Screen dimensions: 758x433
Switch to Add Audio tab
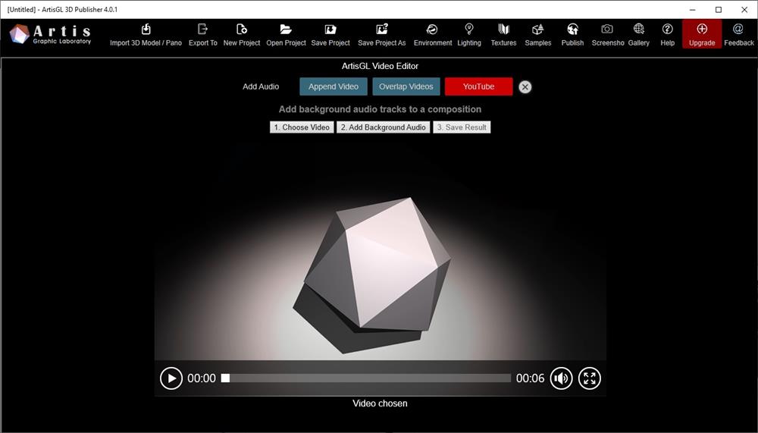pyautogui.click(x=261, y=86)
